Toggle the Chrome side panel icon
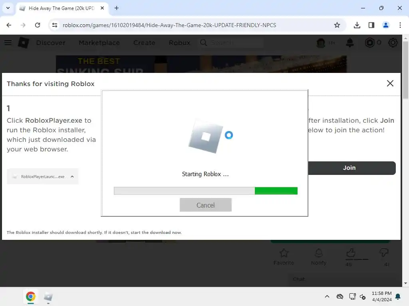This screenshot has height=306, width=409. 371,25
